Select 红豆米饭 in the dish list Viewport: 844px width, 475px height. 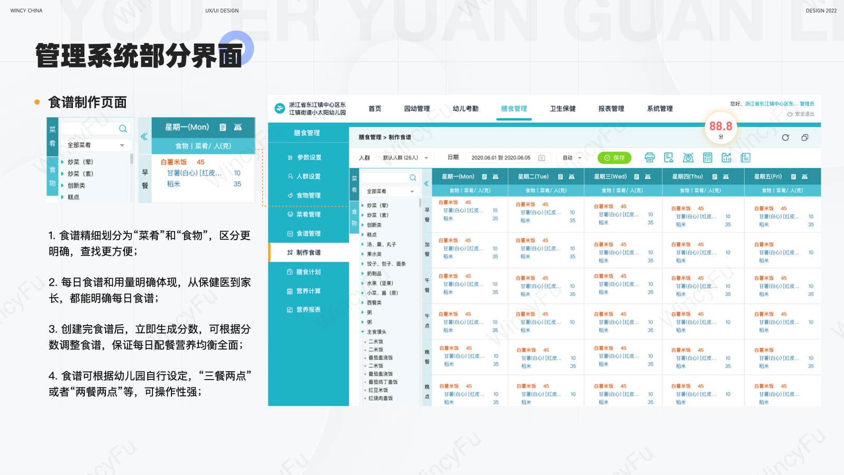click(x=378, y=390)
